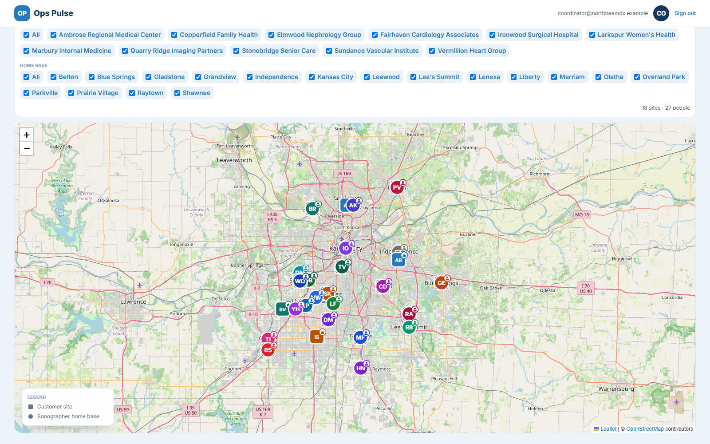Open the BS sonographer marker
Image resolution: width=710 pixels, height=444 pixels.
(x=268, y=350)
